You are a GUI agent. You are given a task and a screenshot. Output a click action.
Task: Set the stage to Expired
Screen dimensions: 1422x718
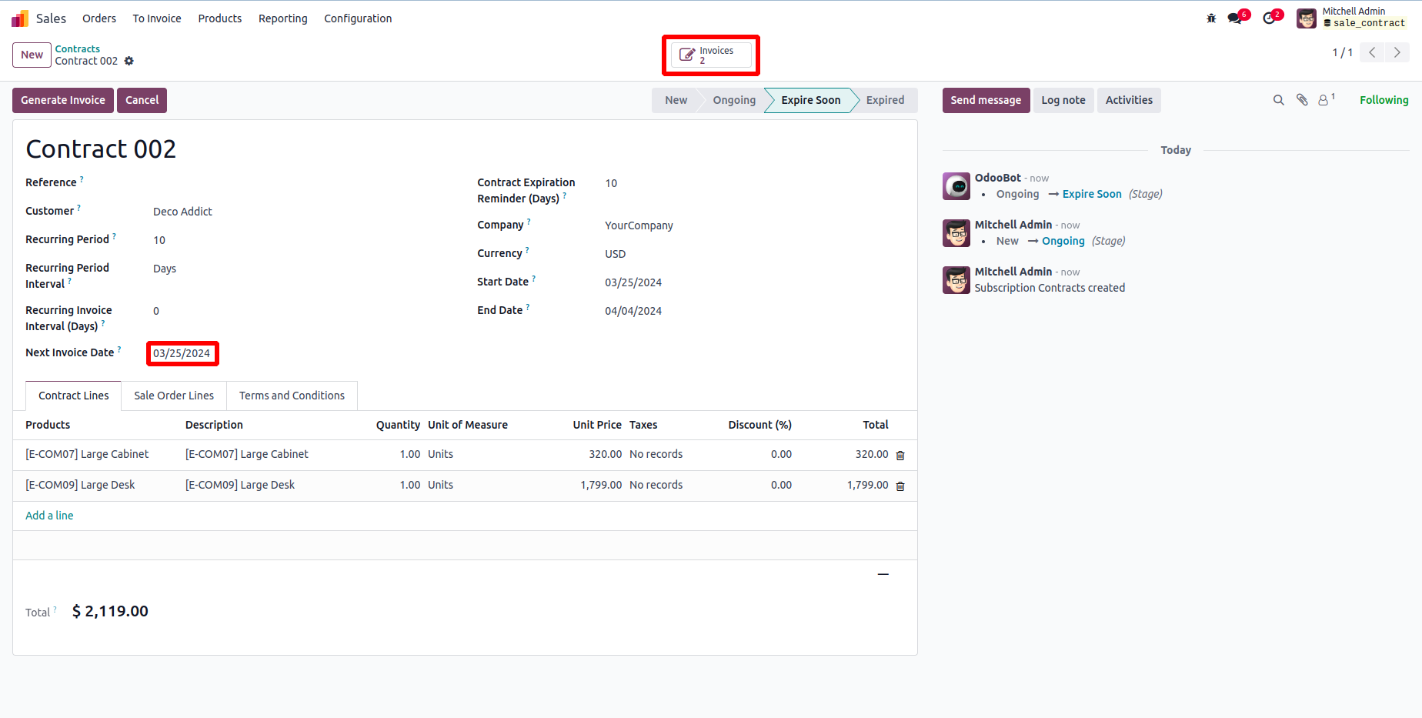885,100
